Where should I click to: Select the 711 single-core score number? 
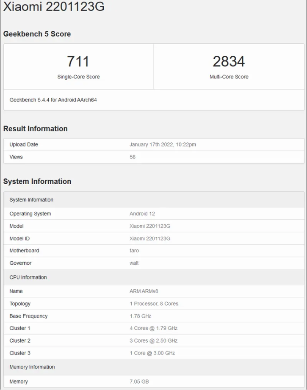[78, 61]
